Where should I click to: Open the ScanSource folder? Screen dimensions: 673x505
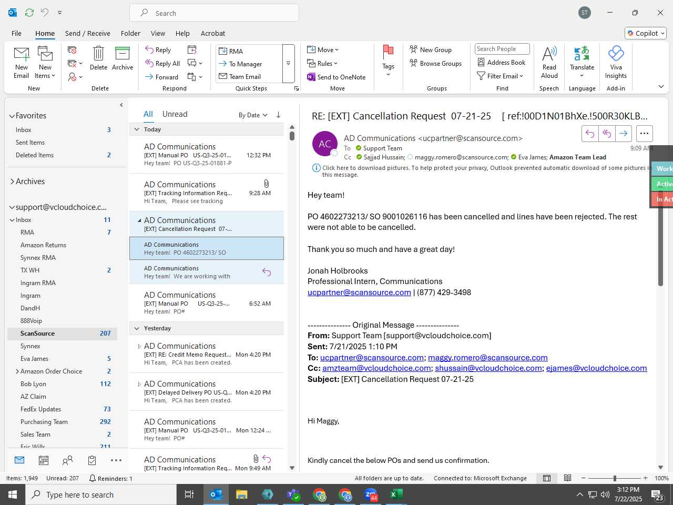coord(62,334)
